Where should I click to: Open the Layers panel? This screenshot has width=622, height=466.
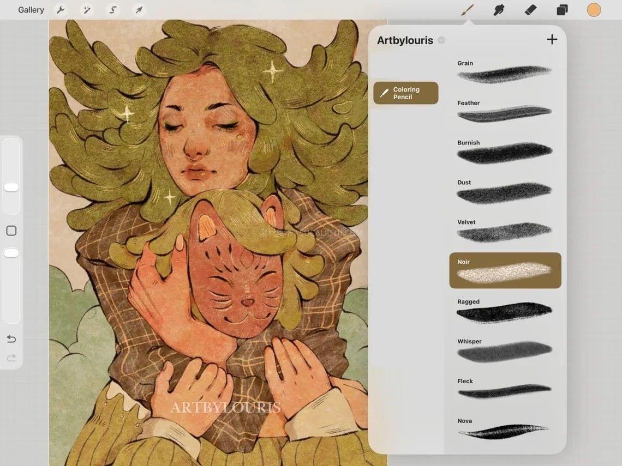pos(562,10)
